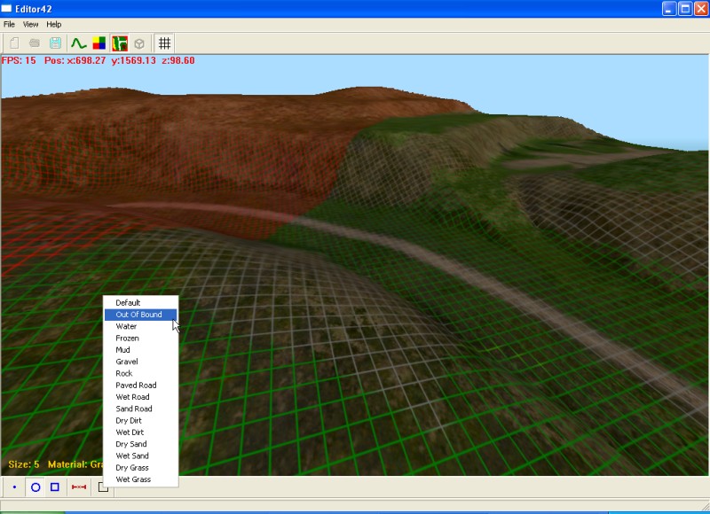Click the open file icon
This screenshot has width=710, height=514.
35,43
